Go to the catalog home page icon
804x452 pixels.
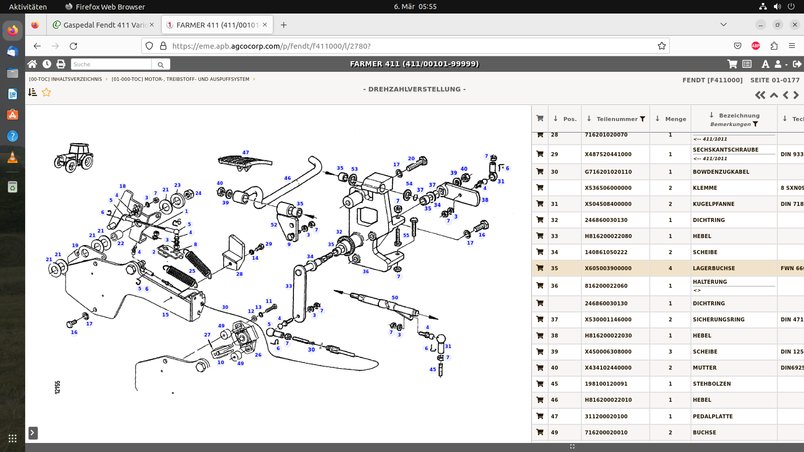click(x=32, y=64)
